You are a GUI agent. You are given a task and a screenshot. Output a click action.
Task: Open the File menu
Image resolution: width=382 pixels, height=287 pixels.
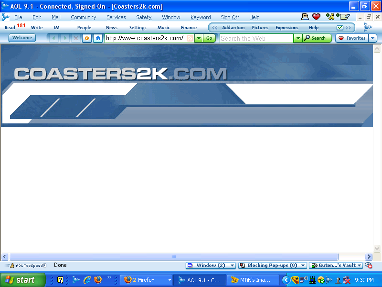tap(18, 17)
